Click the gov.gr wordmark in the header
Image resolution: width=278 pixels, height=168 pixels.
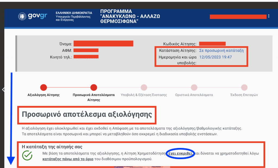point(37,16)
